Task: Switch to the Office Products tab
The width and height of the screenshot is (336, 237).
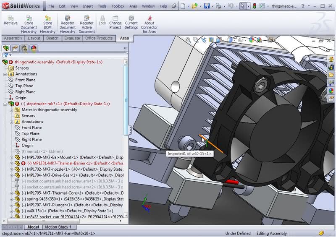Action: (x=99, y=38)
